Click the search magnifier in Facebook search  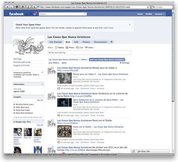point(85,14)
